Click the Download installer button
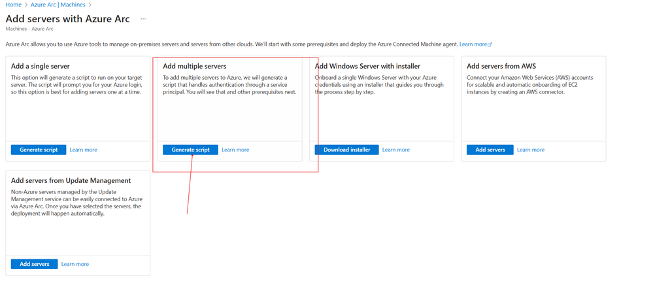 pyautogui.click(x=346, y=150)
